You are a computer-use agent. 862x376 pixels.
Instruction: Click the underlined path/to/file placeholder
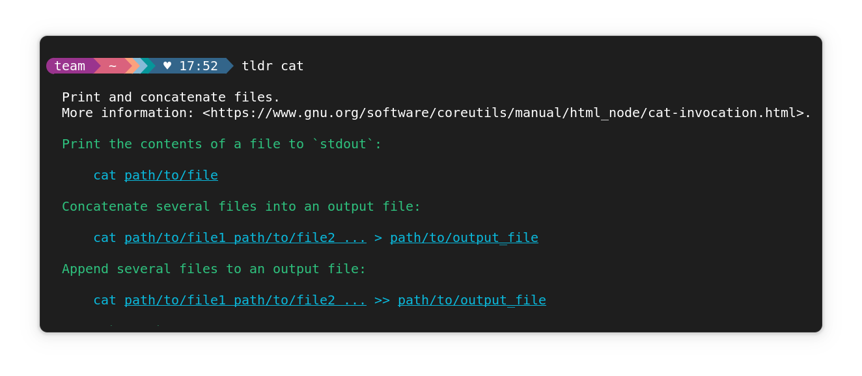[x=171, y=175]
